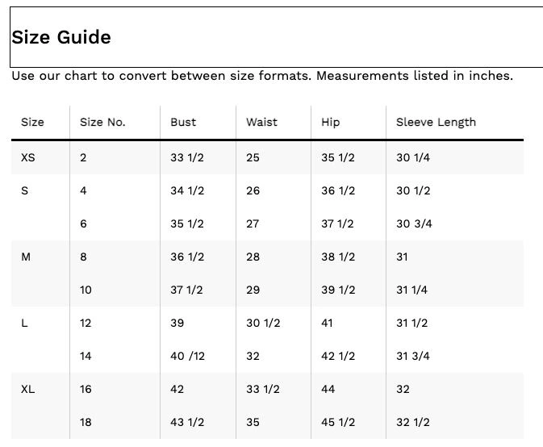
Task: Click the Bust column header
Action: (x=183, y=123)
